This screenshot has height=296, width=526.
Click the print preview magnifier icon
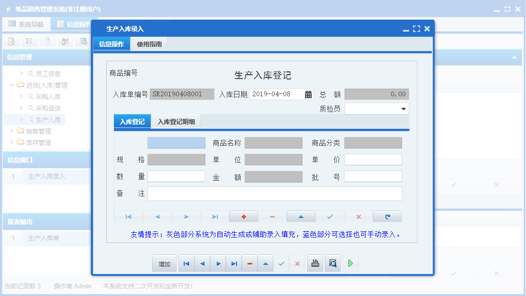332,263
